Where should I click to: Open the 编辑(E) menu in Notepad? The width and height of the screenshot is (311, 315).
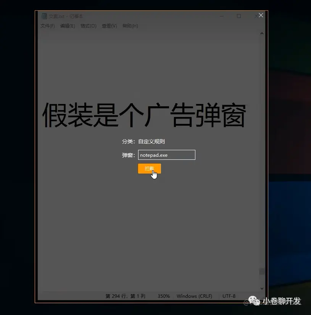[x=68, y=26]
